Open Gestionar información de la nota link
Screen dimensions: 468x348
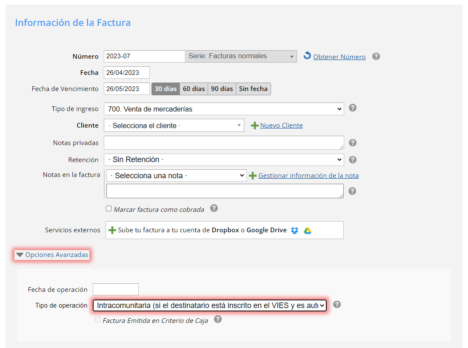308,175
